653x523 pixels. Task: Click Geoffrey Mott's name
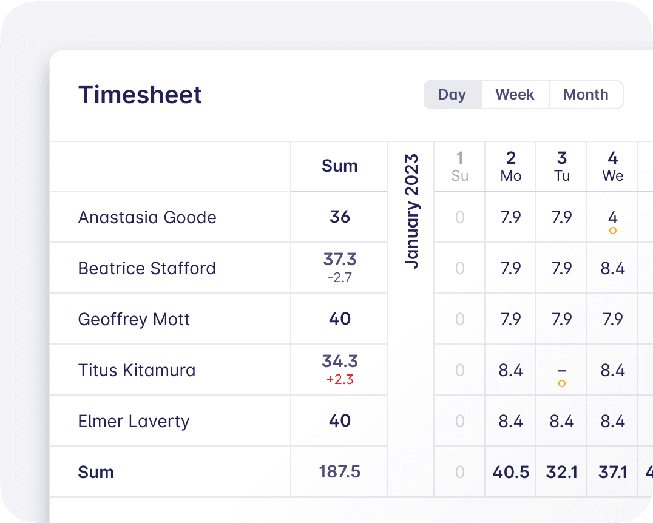[x=134, y=319]
